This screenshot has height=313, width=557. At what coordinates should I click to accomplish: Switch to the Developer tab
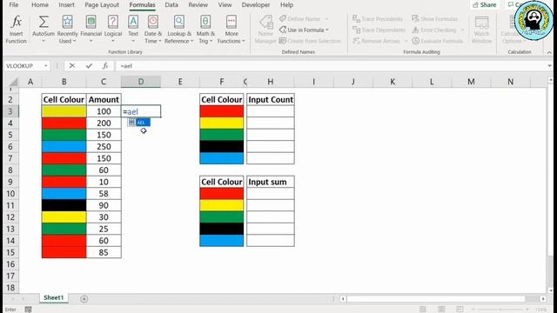[x=256, y=5]
